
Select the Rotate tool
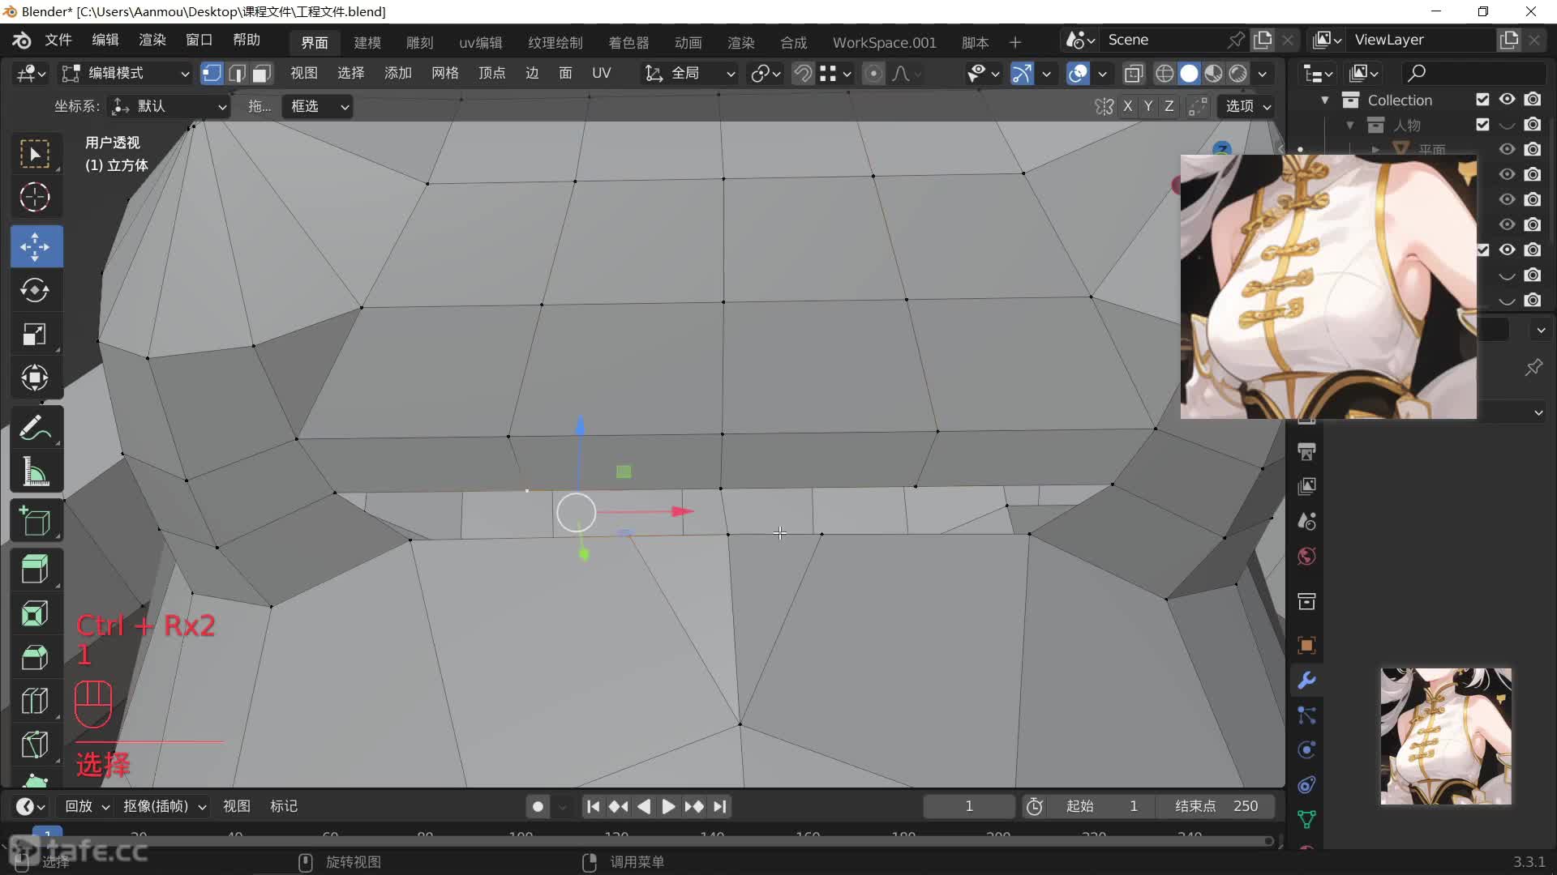[x=35, y=290]
